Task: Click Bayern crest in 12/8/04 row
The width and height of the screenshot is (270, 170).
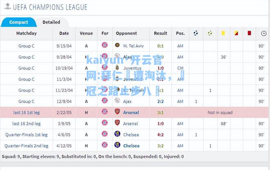Action: 104,101
